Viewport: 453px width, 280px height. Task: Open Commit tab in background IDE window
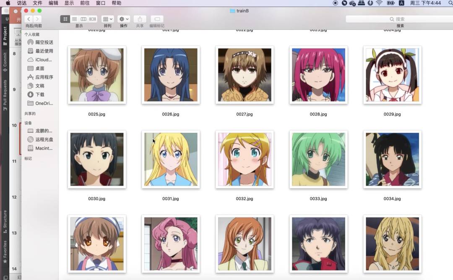[5, 62]
